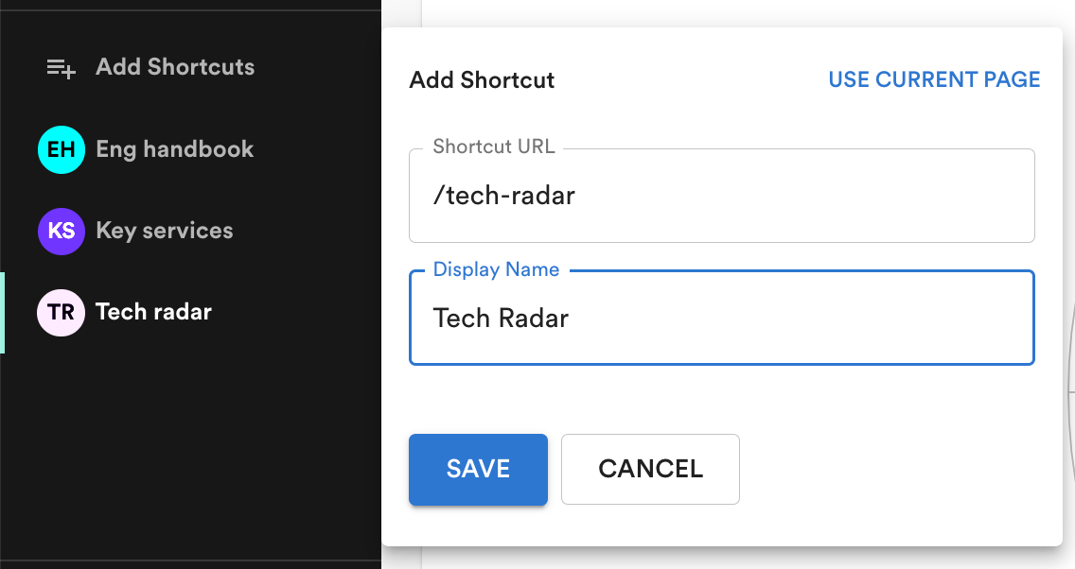
Task: Select the TR avatar for Tech radar
Action: (x=61, y=312)
